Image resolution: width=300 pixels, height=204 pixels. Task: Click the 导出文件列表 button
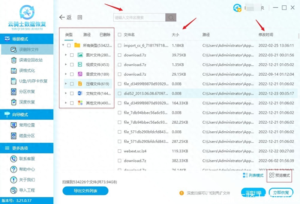85,191
